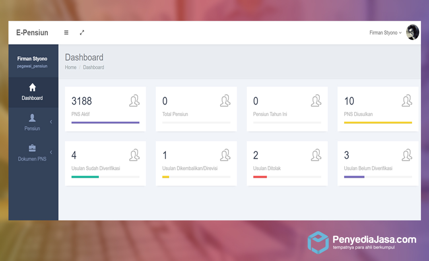Click the purple PNS Aktif progress bar

coord(105,123)
